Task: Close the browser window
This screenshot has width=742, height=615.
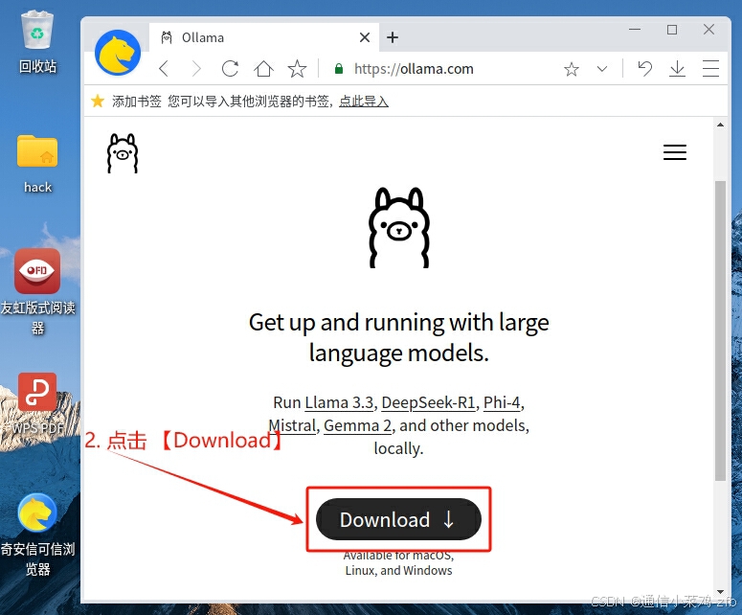Action: pyautogui.click(x=708, y=30)
